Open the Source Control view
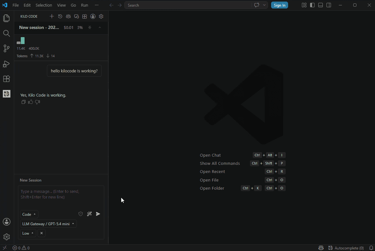 7,48
